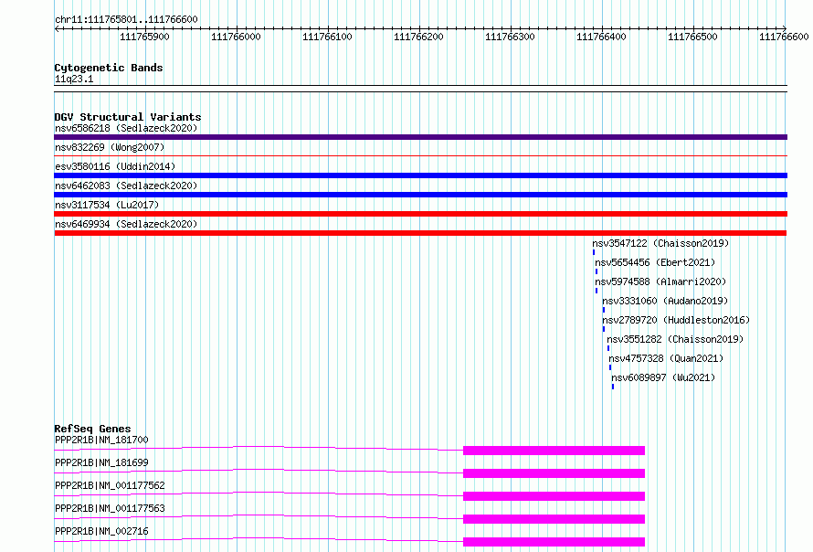813x552 pixels.
Task: Click the nsv6469934 (Sedlazeck2020) label
Action: (x=126, y=224)
